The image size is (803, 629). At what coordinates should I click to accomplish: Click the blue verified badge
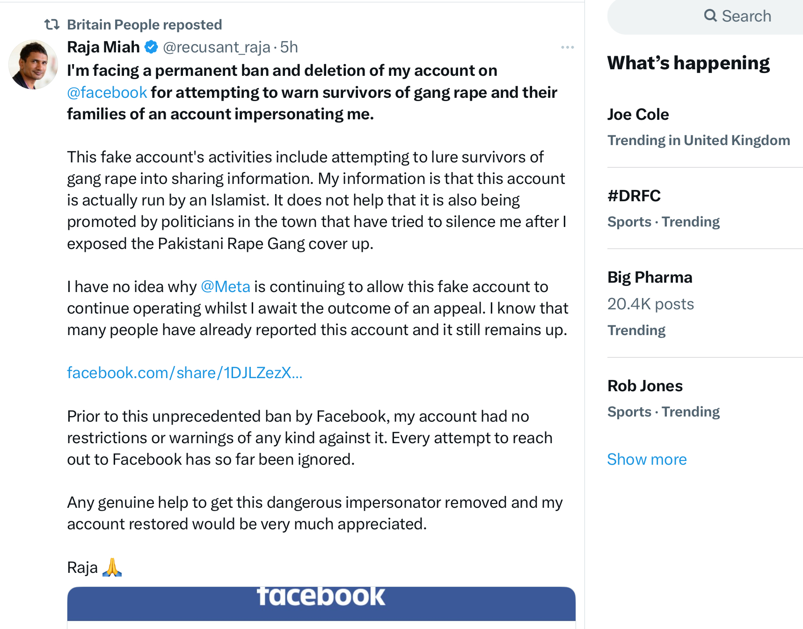pyautogui.click(x=151, y=47)
